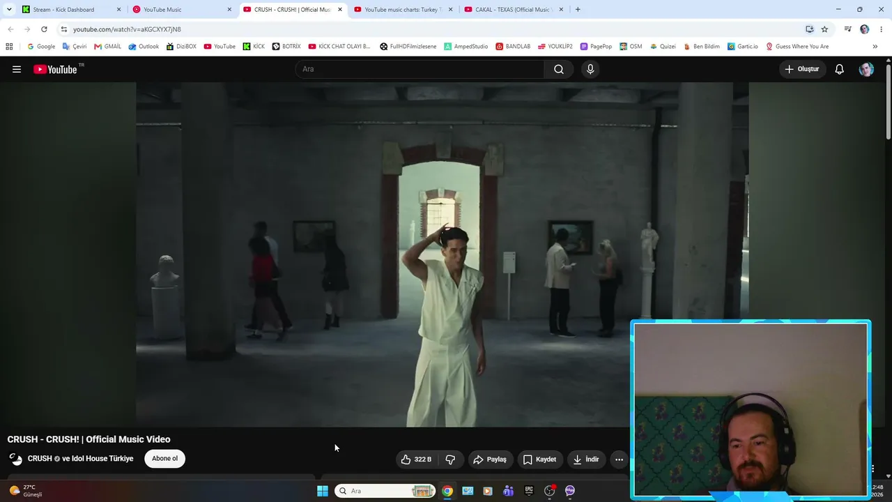Close the Stream - Kick Dashboard tab
Viewport: 892px width, 502px height.
click(118, 10)
